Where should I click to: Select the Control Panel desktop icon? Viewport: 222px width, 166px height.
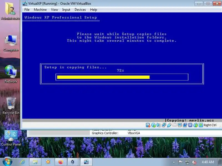point(11,138)
